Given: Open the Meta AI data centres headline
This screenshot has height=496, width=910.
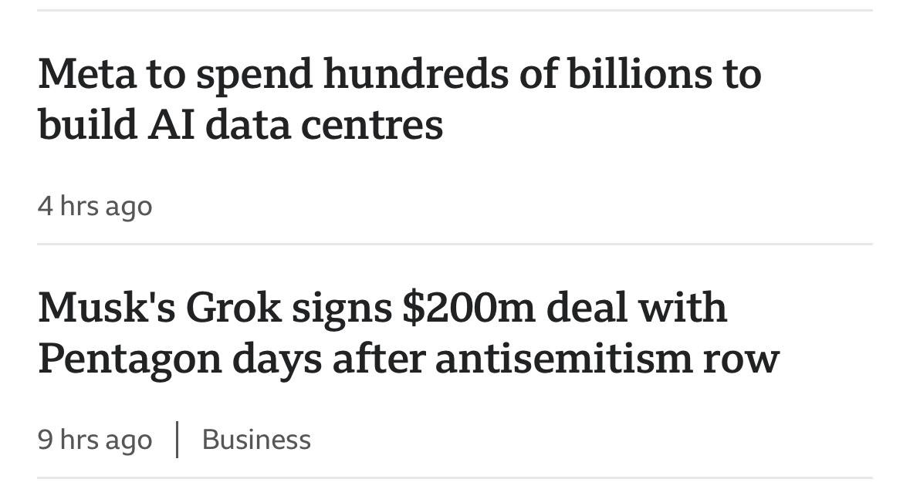Looking at the screenshot, I should [399, 99].
